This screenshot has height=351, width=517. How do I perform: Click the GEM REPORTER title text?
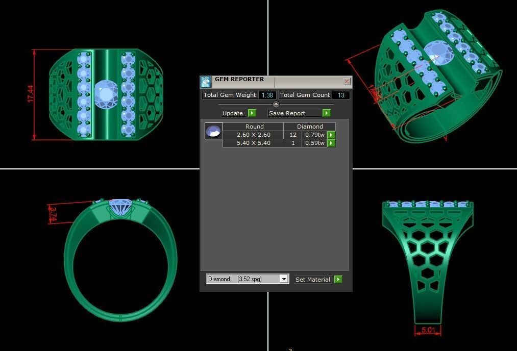[x=239, y=79]
